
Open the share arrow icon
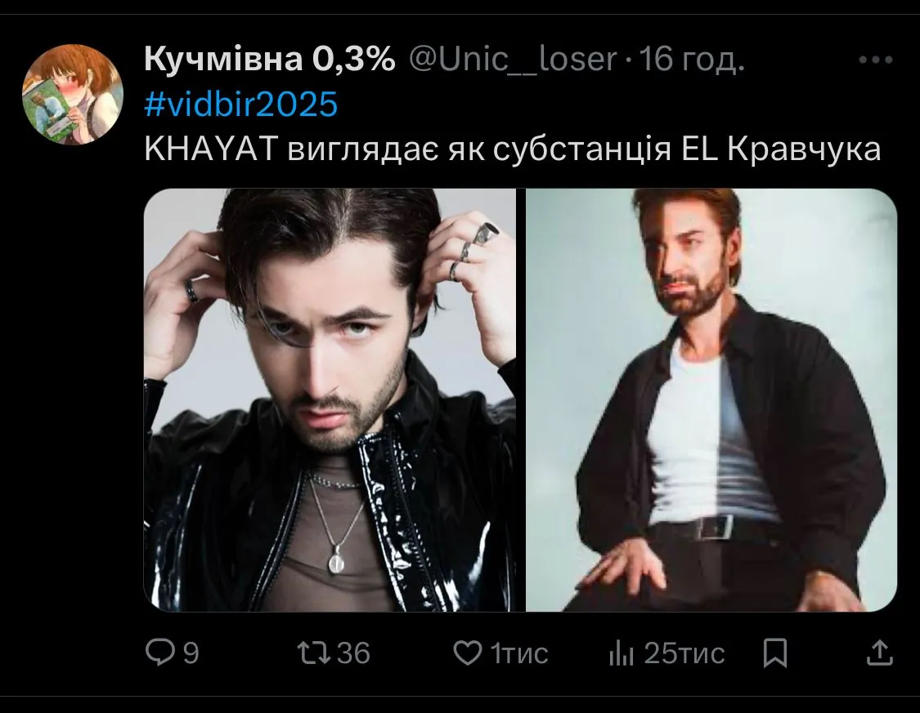point(879,653)
